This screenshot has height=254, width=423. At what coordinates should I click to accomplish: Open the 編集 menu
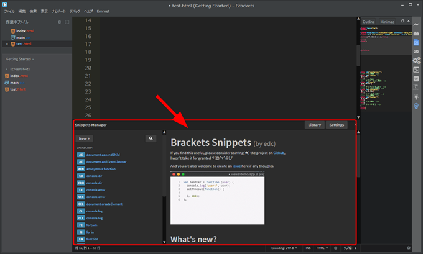tap(22, 11)
